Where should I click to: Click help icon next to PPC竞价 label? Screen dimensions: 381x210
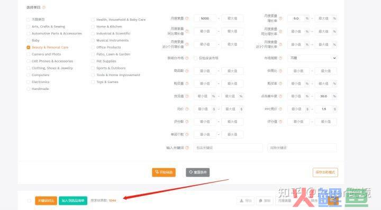point(280,109)
